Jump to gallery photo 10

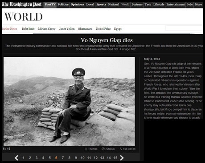82,158
